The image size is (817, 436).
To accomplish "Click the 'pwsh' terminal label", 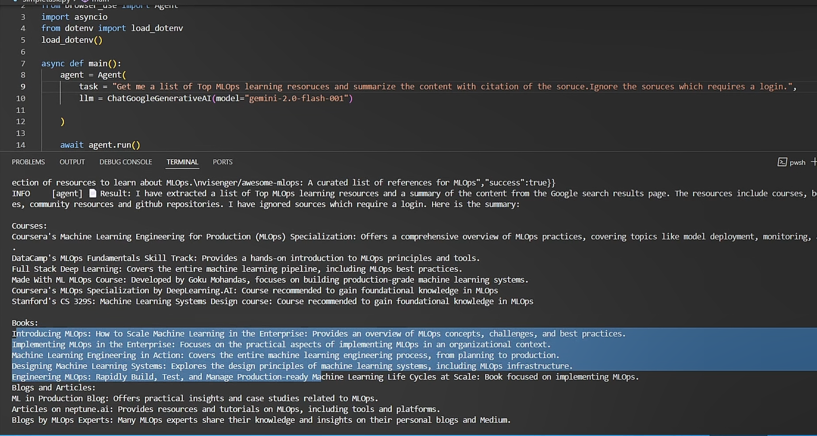I will pos(798,163).
